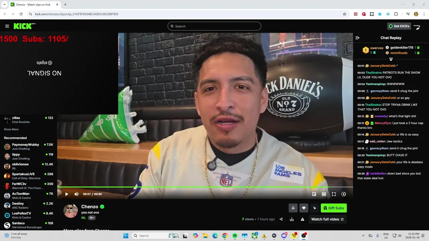Open Ac7ionMan recommended channel

(x=28, y=196)
